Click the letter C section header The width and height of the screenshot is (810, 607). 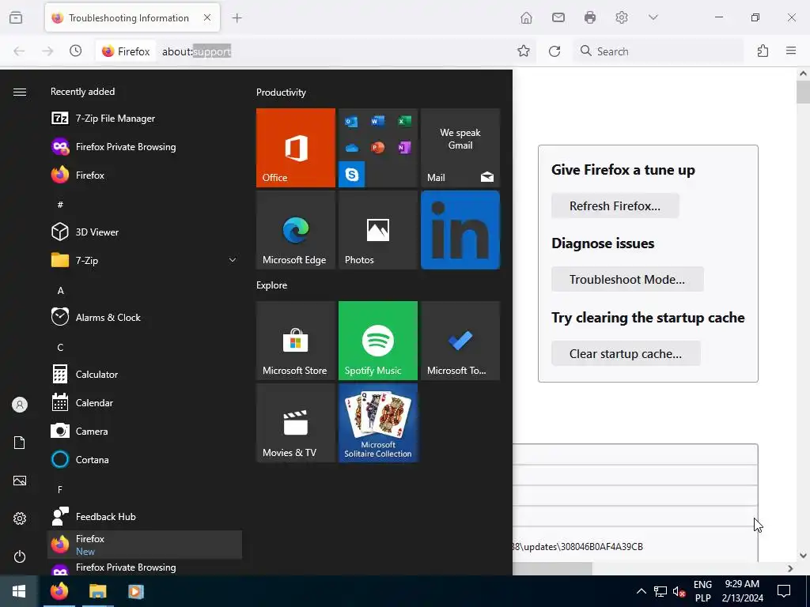tap(60, 348)
